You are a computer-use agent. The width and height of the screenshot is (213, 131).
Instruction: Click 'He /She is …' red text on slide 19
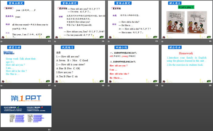[x=116, y=78]
